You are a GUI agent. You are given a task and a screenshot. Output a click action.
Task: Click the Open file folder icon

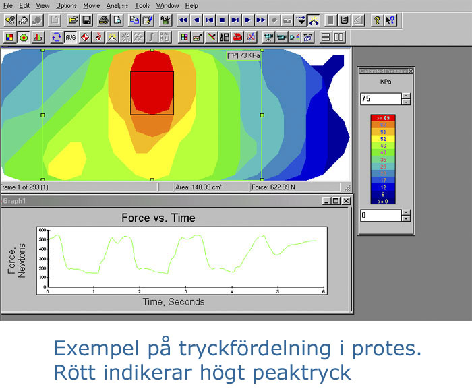pyautogui.click(x=73, y=20)
